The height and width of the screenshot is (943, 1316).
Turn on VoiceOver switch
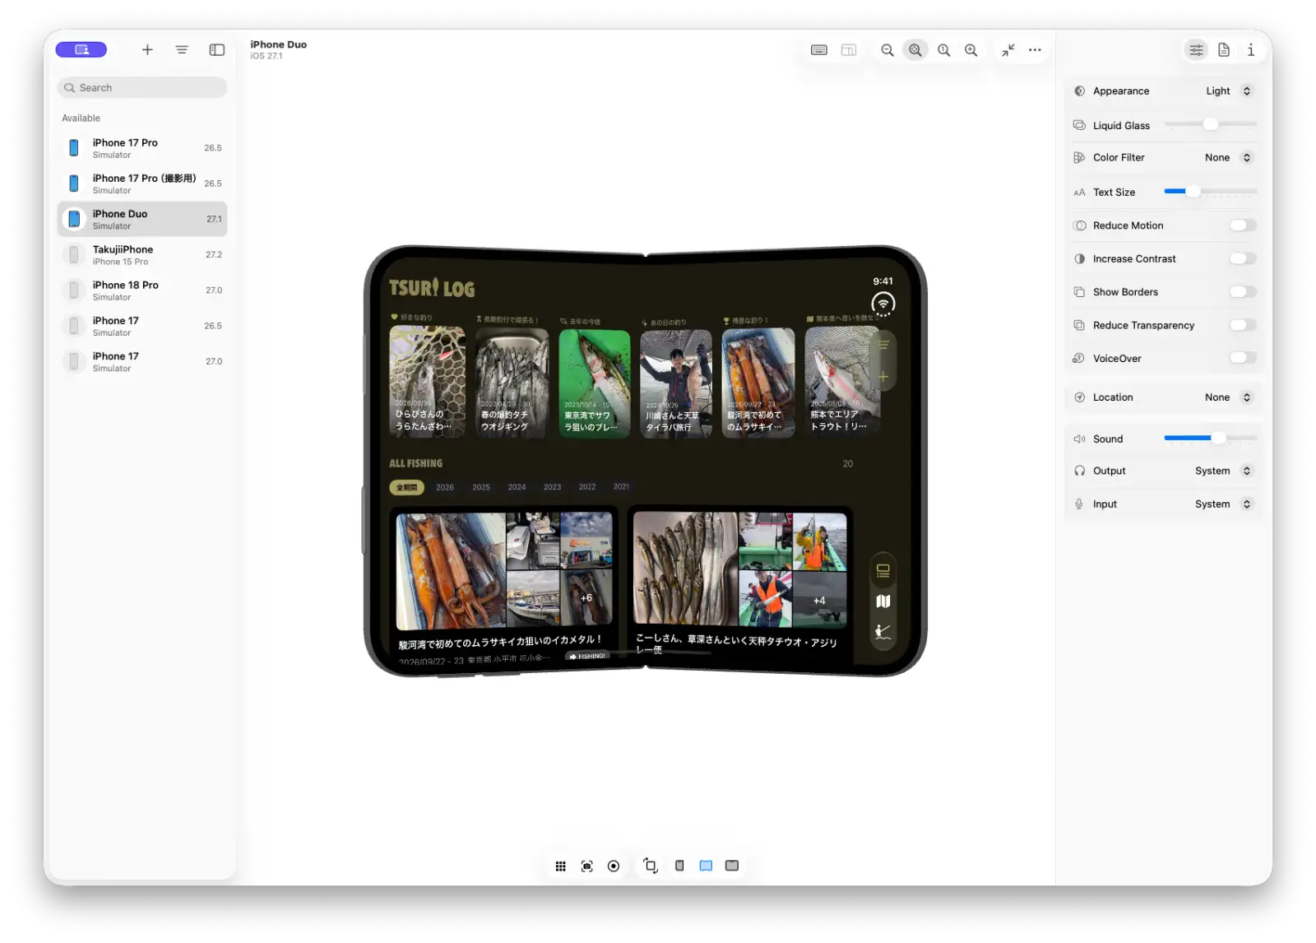[1243, 358]
